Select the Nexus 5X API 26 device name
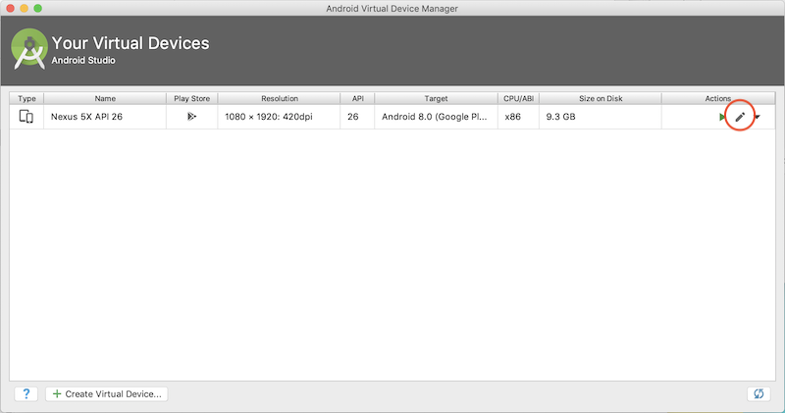This screenshot has height=413, width=785. [86, 117]
